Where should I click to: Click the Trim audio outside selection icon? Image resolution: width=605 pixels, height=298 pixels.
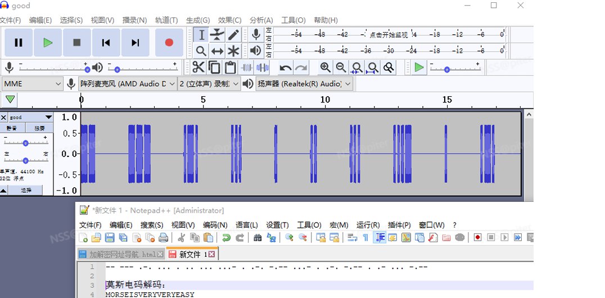point(247,67)
